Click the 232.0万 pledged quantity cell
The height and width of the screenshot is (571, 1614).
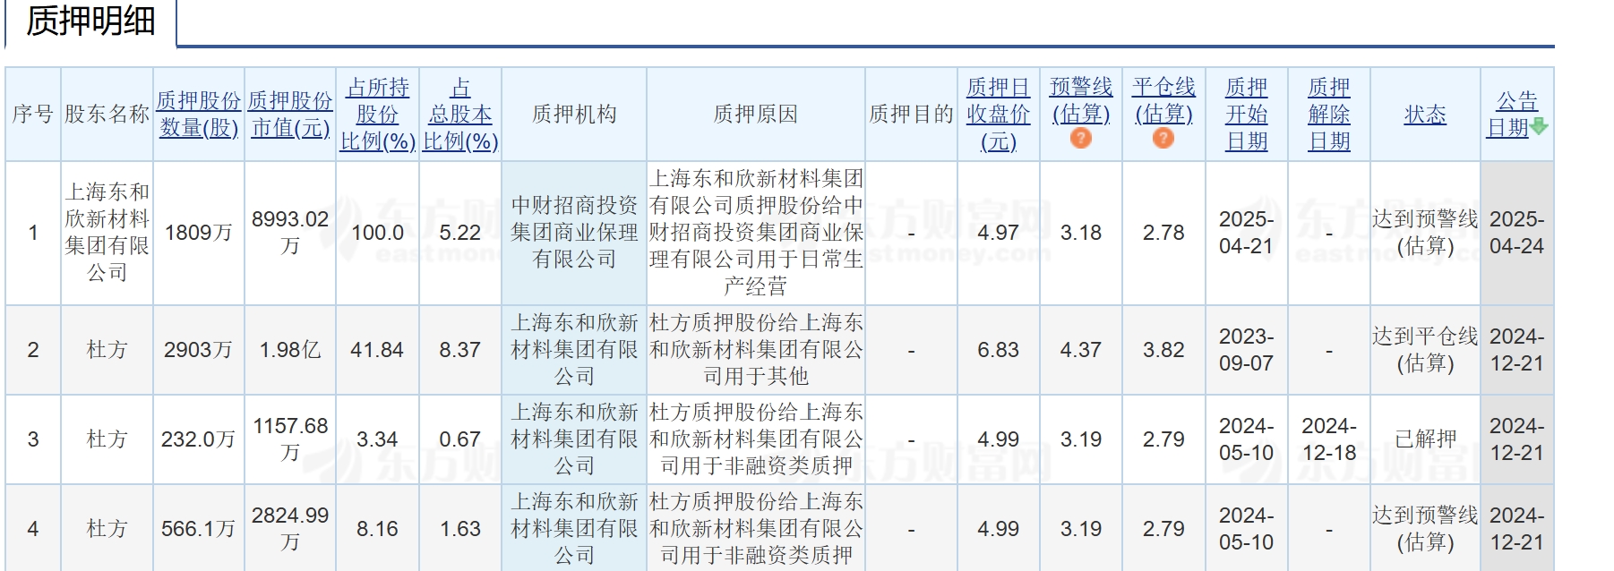pyautogui.click(x=199, y=439)
